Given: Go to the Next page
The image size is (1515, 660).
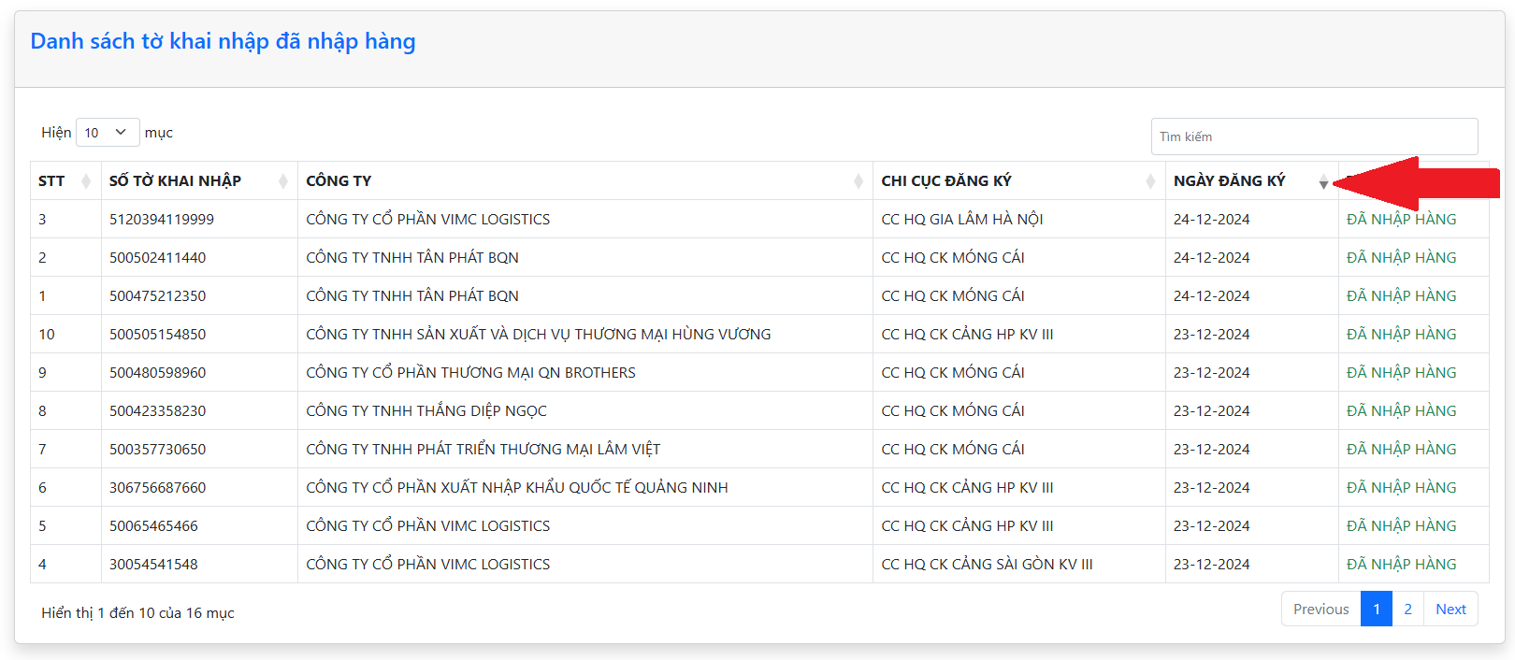Looking at the screenshot, I should [x=1450, y=610].
